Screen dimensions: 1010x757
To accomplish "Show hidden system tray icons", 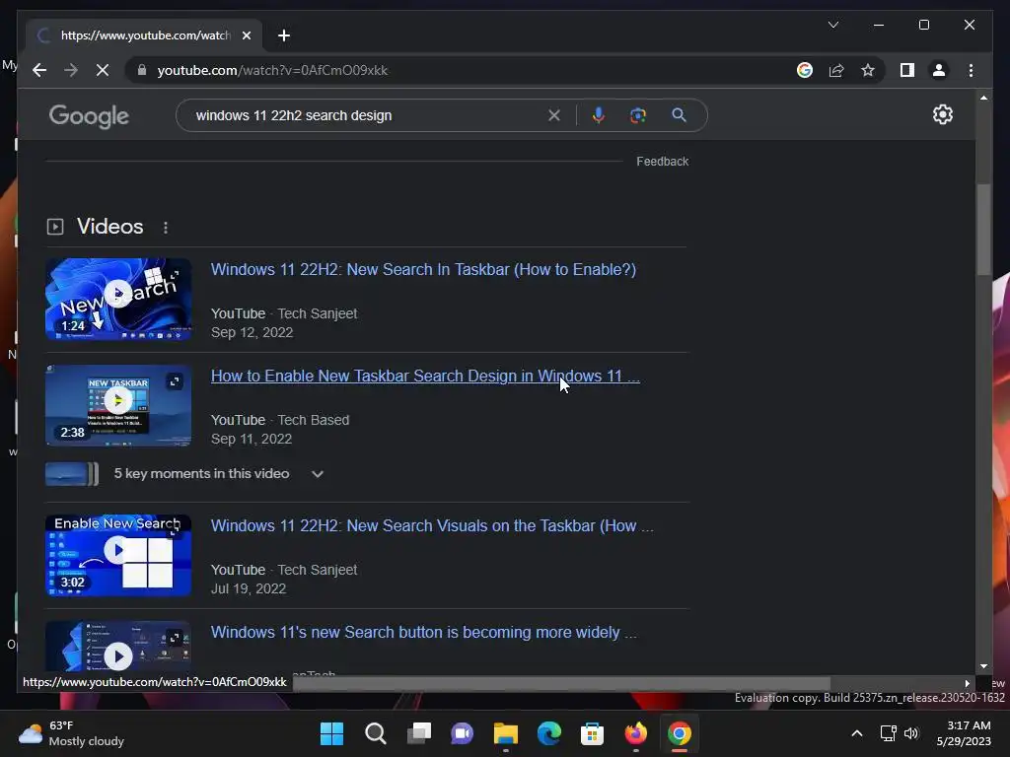I will pyautogui.click(x=857, y=733).
